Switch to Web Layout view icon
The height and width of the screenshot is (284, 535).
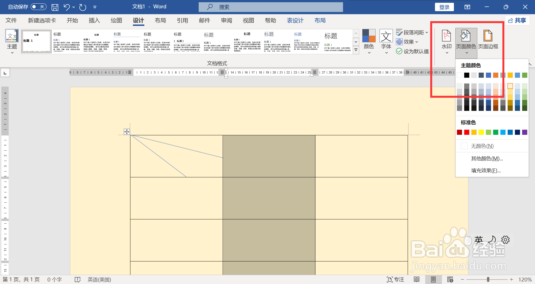[x=450, y=280]
